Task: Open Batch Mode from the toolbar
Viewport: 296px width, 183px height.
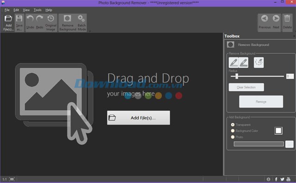Action: point(82,23)
